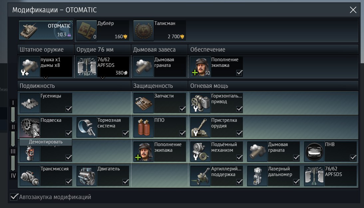
Task: Click the Защищенность section header
Action: point(159,86)
